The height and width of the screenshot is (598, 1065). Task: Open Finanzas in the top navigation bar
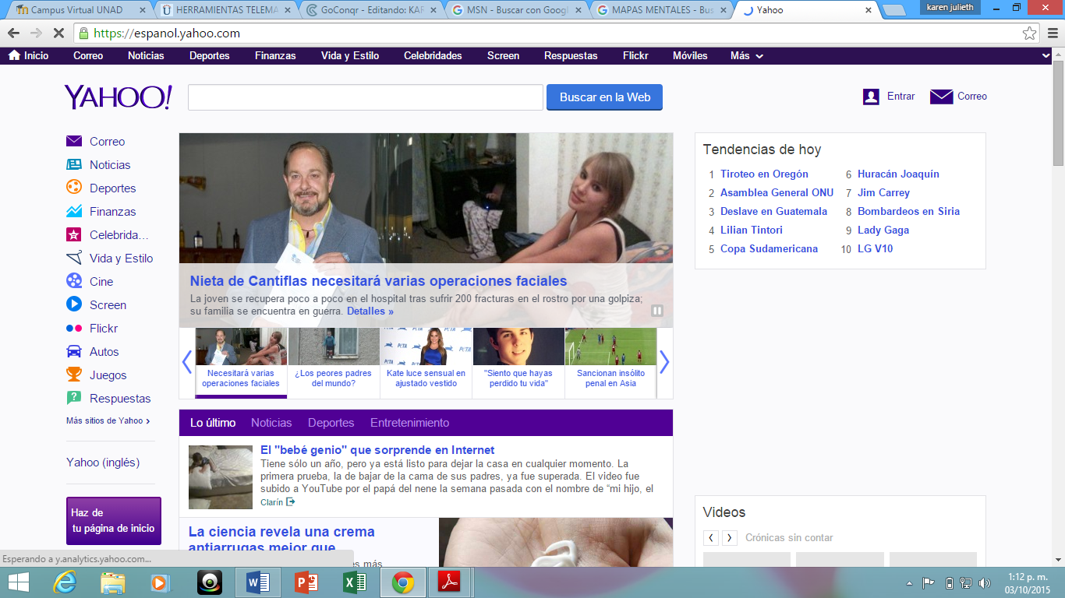point(275,56)
